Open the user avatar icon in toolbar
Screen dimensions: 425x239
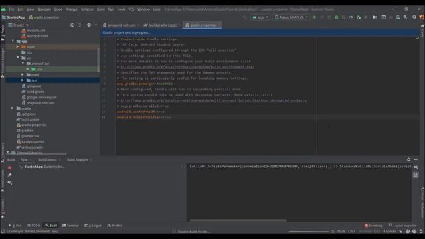point(422,17)
